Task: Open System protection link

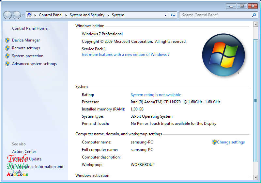Action: coord(28,56)
